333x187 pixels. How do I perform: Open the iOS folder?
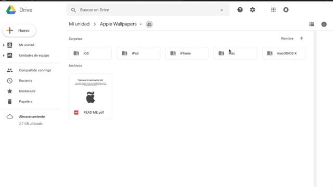click(x=90, y=53)
